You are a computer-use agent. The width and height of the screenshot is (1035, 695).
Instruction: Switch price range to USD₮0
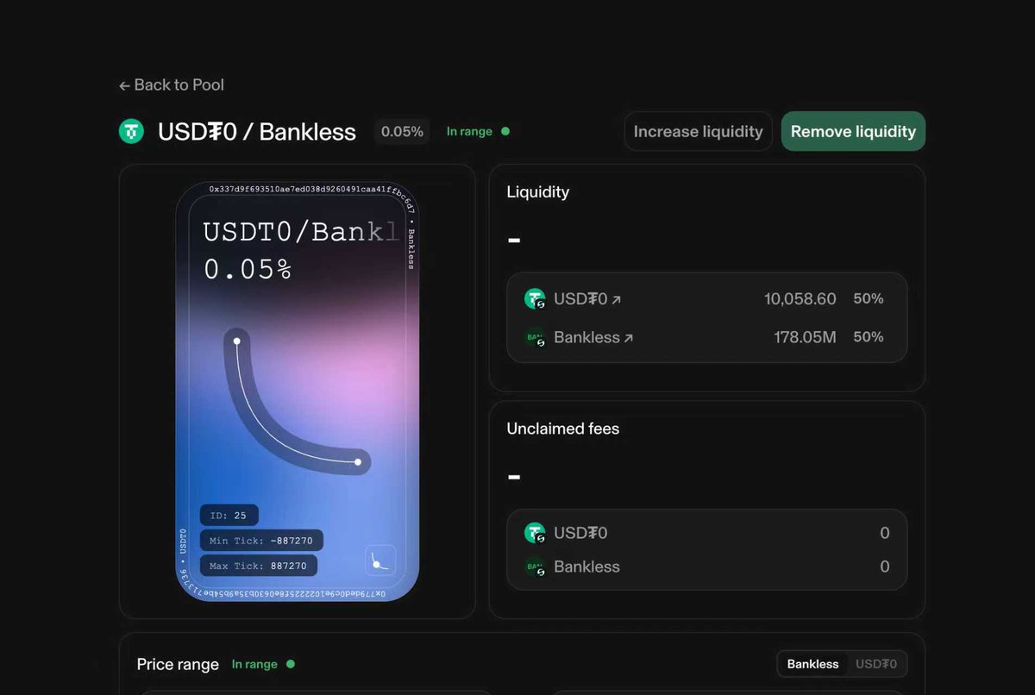click(x=875, y=664)
